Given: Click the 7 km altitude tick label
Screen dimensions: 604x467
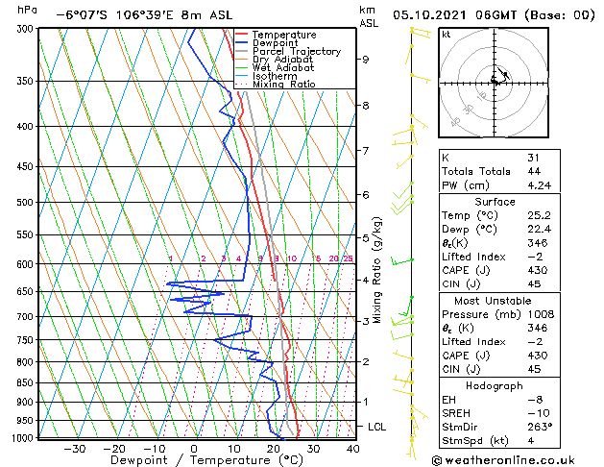Looking at the screenshot, I should click(366, 151).
